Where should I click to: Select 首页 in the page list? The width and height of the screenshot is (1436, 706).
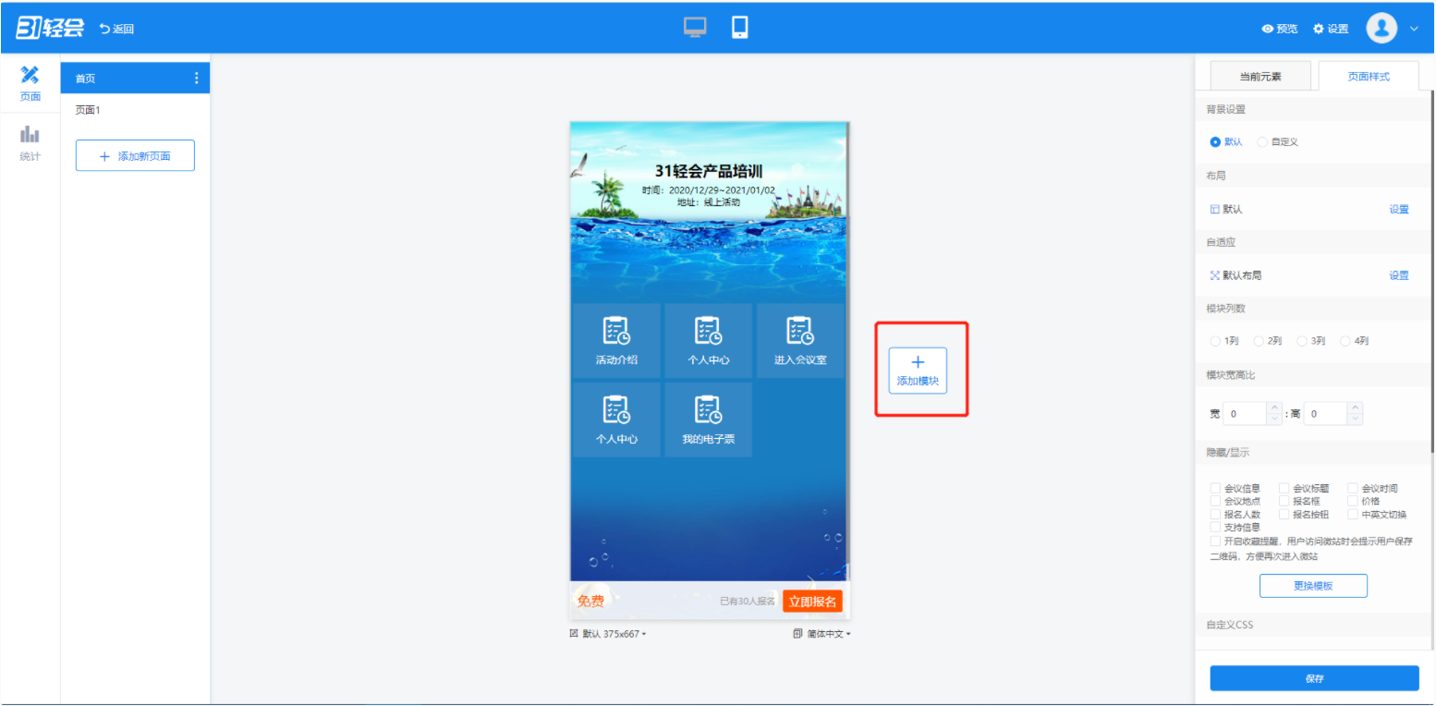click(x=135, y=79)
